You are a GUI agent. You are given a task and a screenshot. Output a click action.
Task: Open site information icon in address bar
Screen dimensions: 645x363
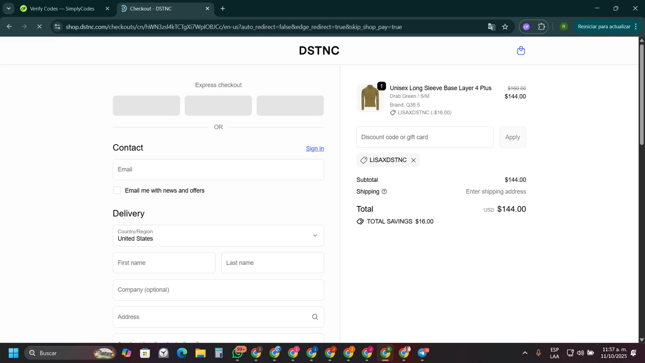pyautogui.click(x=57, y=27)
